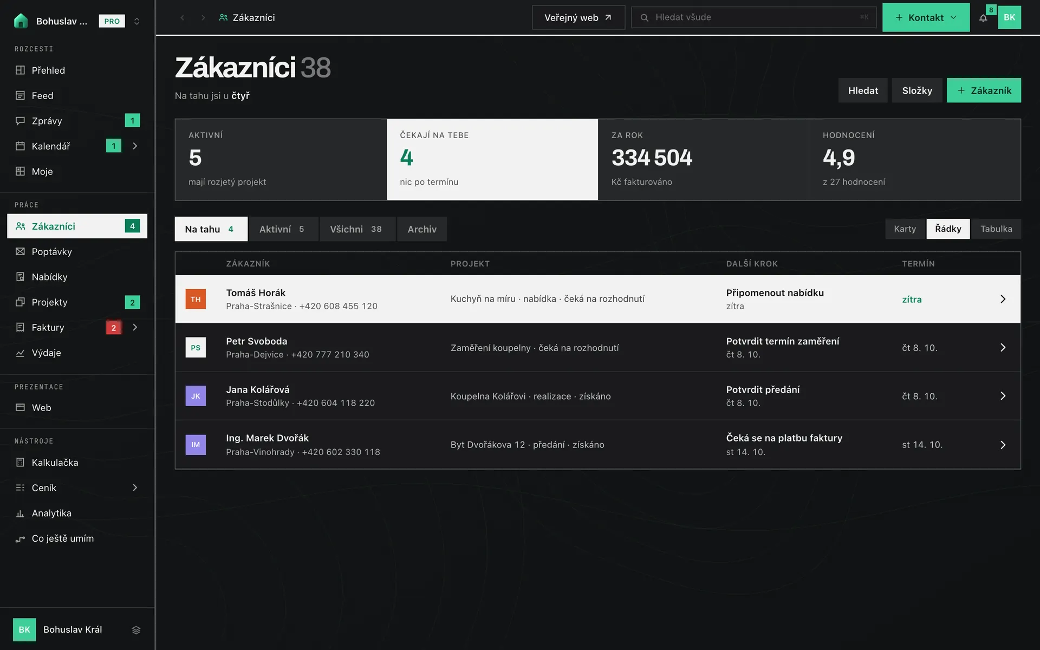
Task: Click the green house logo
Action: click(21, 21)
